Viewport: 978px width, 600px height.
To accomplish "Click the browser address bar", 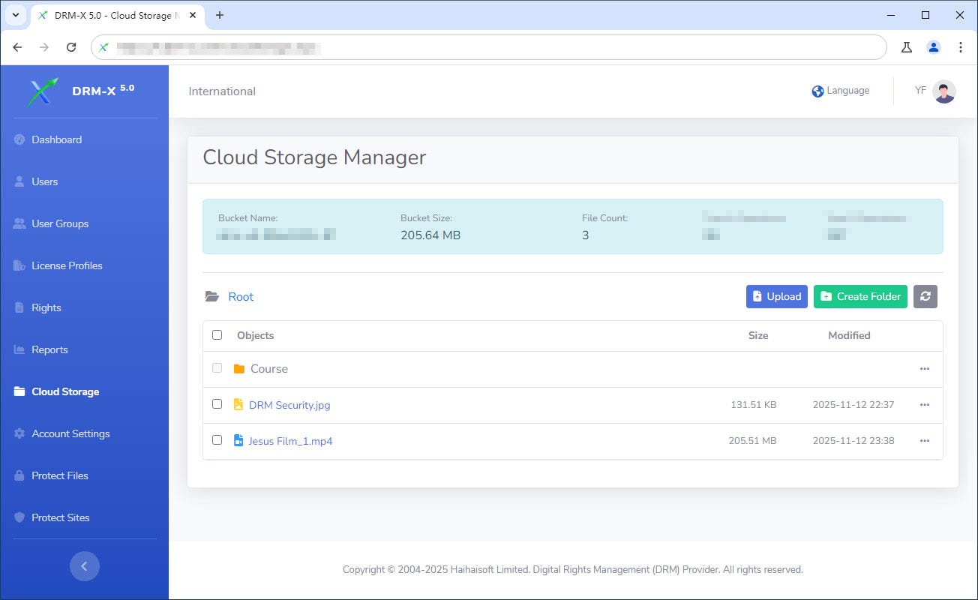I will (x=489, y=47).
